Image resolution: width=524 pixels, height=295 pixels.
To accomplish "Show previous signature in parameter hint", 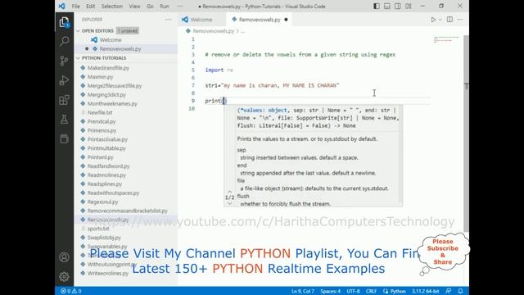I will tap(229, 192).
